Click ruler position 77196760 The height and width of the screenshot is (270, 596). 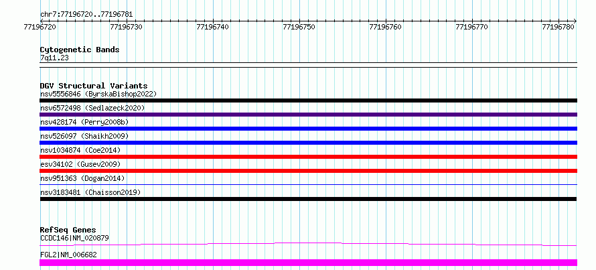pyautogui.click(x=386, y=27)
